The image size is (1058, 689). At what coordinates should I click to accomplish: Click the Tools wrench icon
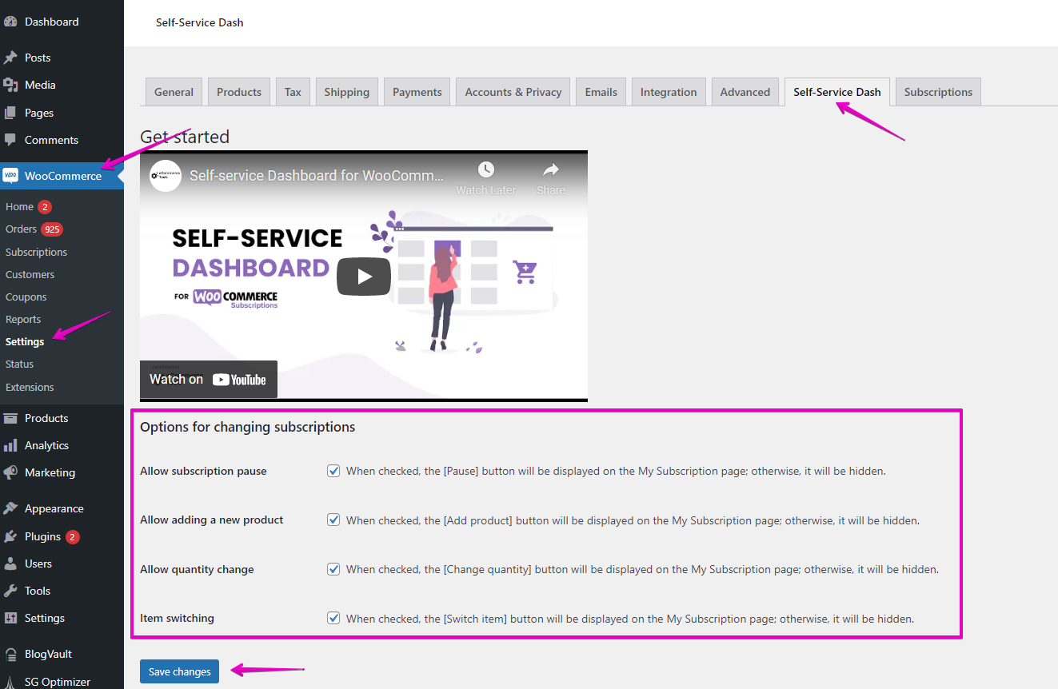[x=10, y=591]
